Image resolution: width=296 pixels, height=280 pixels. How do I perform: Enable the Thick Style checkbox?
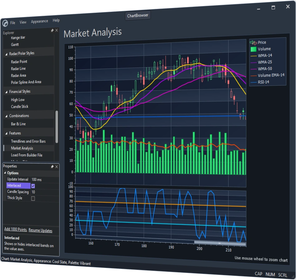click(33, 198)
